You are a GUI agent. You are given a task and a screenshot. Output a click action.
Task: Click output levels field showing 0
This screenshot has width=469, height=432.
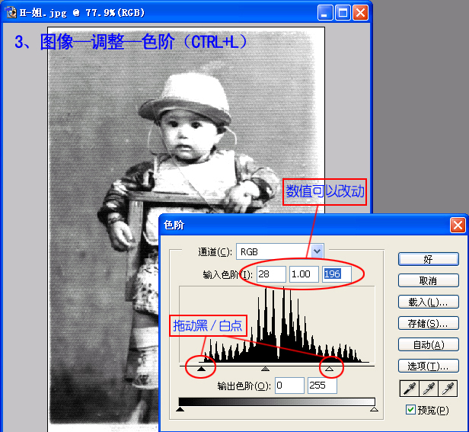tap(289, 386)
